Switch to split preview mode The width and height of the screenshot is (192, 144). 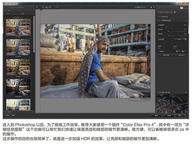coord(47,8)
